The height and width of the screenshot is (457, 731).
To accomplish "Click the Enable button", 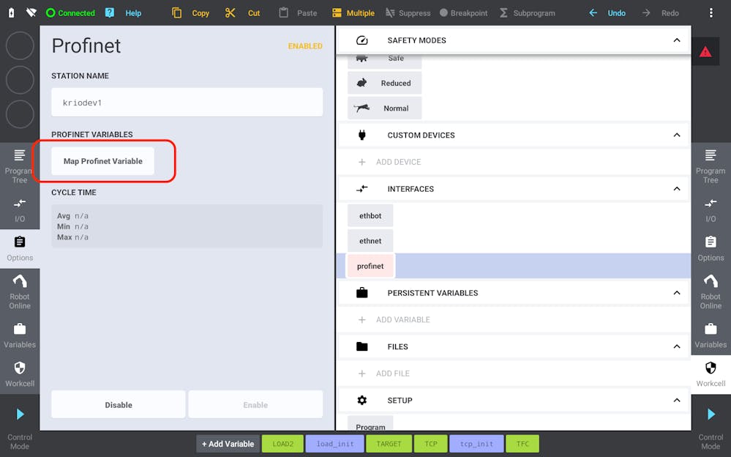I will 255,405.
